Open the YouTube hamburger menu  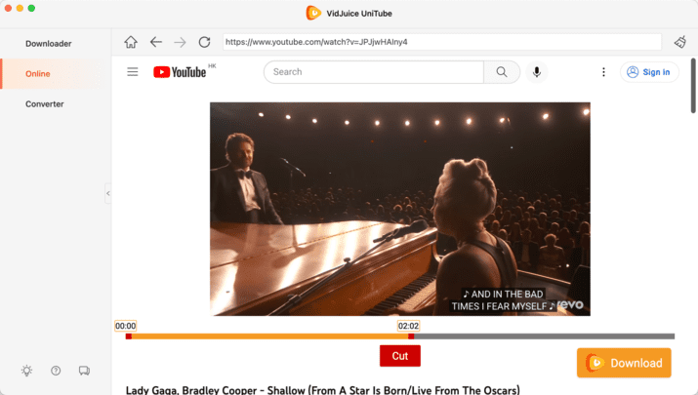[132, 71]
